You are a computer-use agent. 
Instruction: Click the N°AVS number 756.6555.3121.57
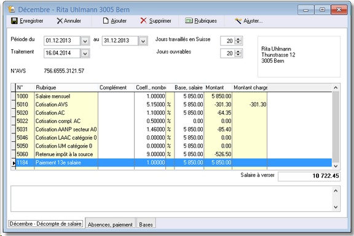point(64,71)
